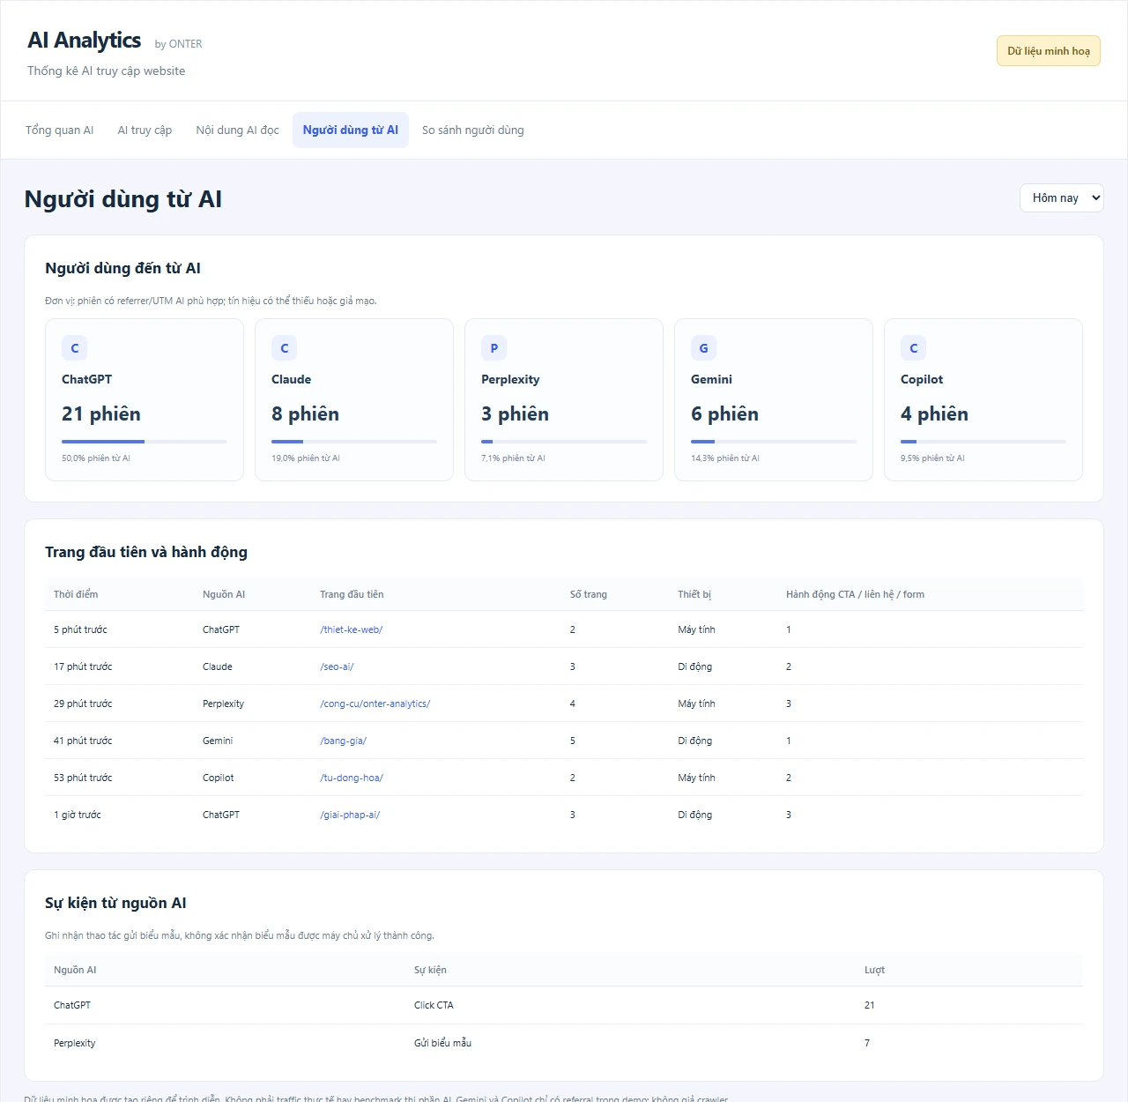This screenshot has width=1128, height=1102.
Task: Click the count 21 in events table
Action: [x=870, y=1005]
